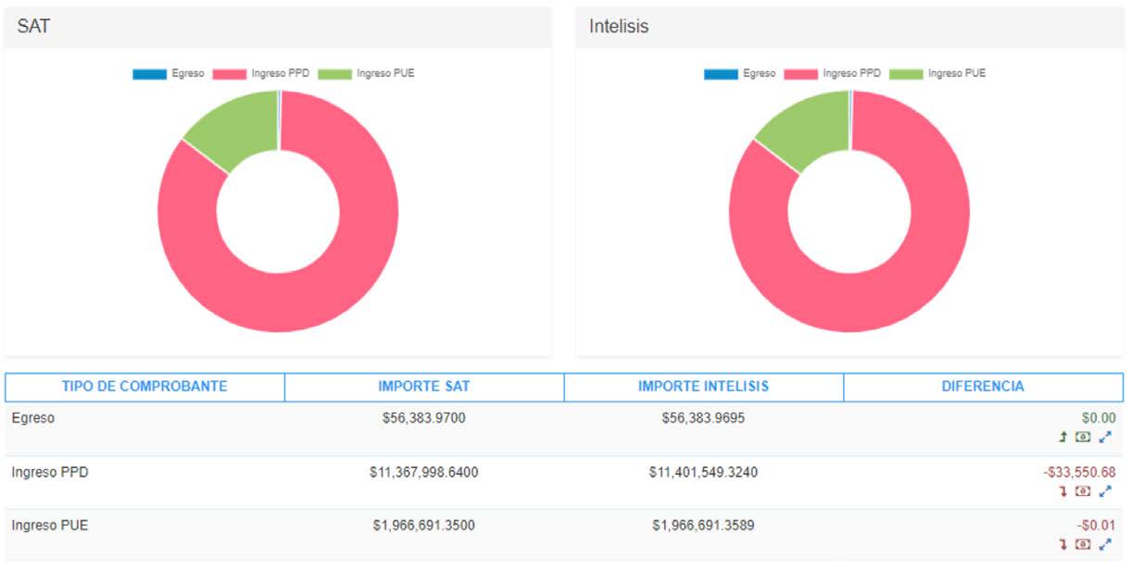
Task: Hide Ingreso PPD series in the Intelisis chart legend
Action: (x=833, y=74)
